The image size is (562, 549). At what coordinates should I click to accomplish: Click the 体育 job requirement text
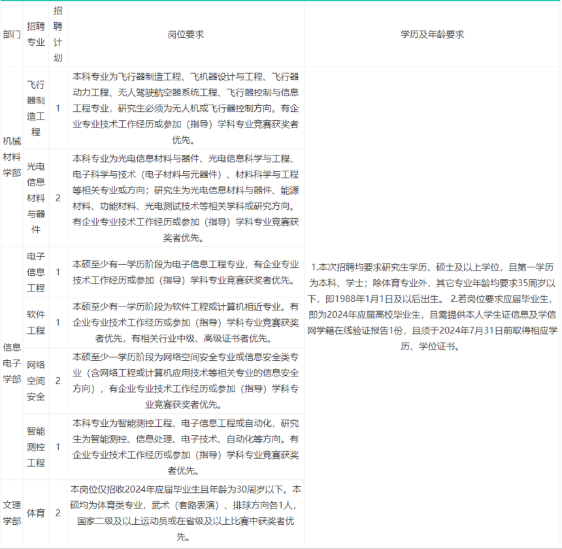(x=186, y=513)
